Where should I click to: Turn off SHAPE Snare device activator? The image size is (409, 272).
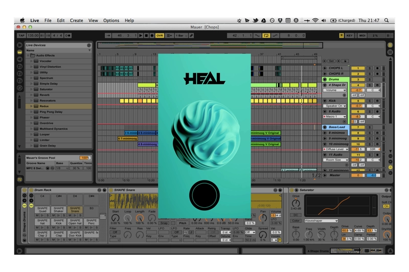coord(111,190)
